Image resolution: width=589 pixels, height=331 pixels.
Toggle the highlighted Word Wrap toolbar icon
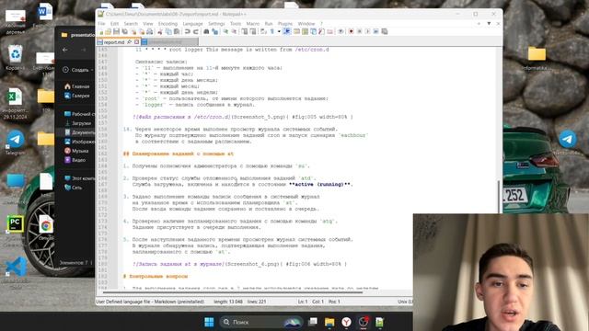[287, 31]
